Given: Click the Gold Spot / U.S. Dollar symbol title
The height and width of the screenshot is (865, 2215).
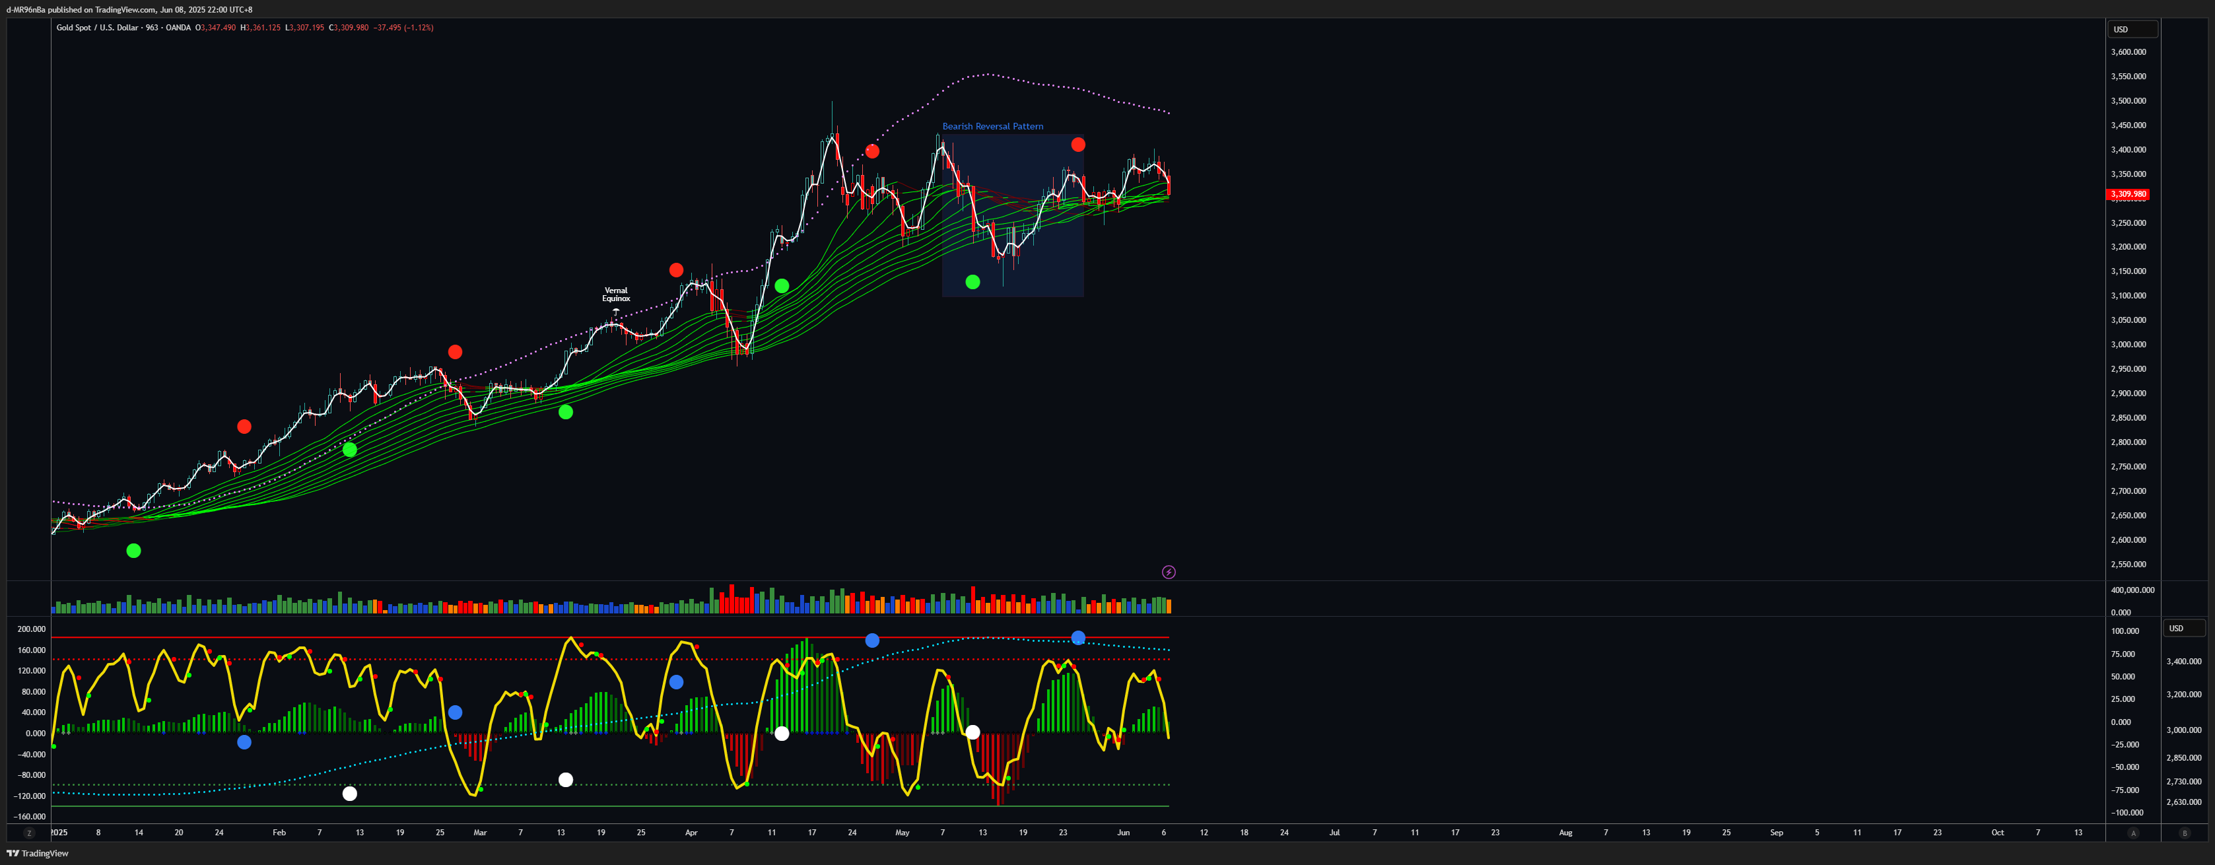Looking at the screenshot, I should pyautogui.click(x=97, y=28).
